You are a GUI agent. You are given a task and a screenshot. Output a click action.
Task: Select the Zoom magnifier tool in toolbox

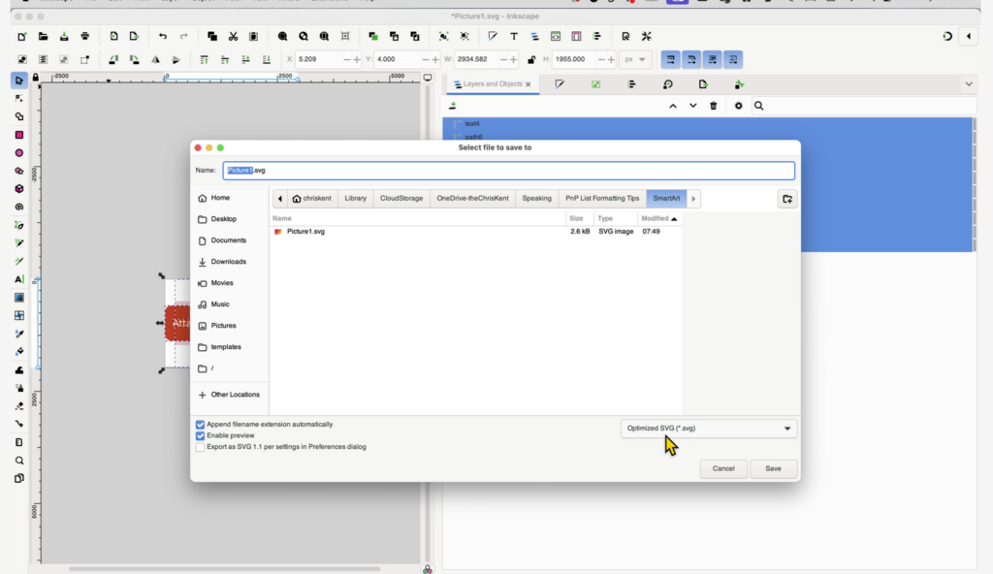click(18, 461)
